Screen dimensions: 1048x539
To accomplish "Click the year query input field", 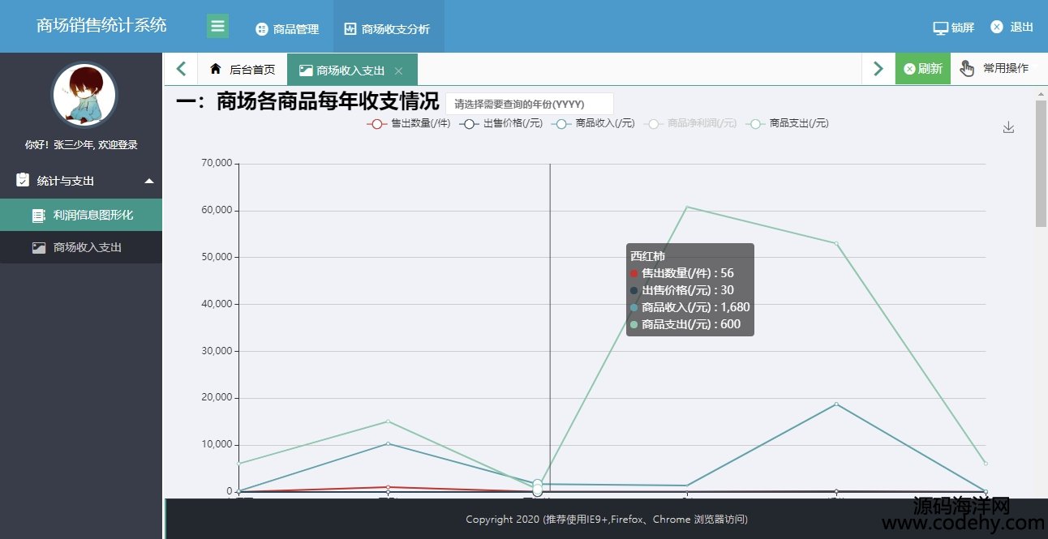I will click(529, 105).
